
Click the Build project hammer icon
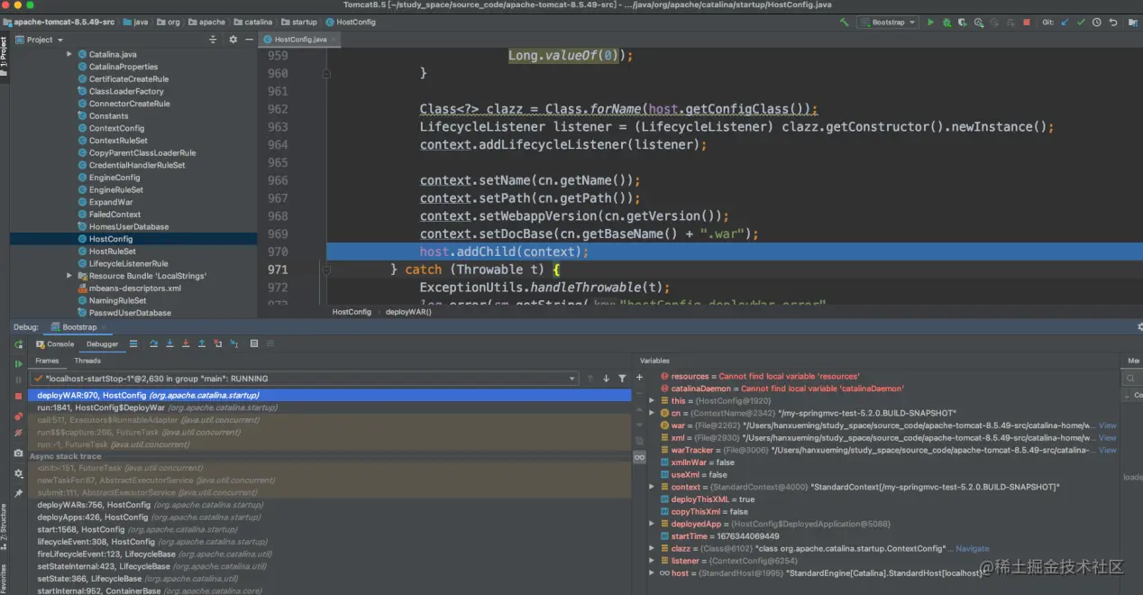coord(844,23)
